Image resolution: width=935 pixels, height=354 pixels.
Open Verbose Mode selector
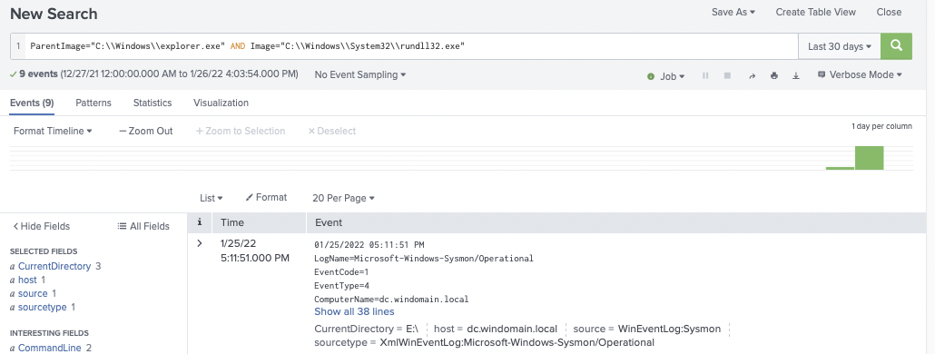point(860,74)
